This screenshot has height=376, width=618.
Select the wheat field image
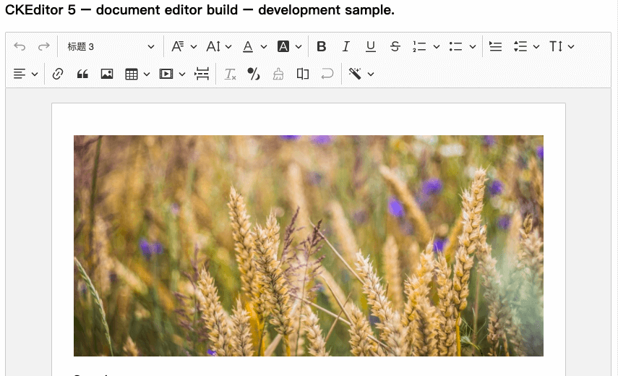coord(308,246)
